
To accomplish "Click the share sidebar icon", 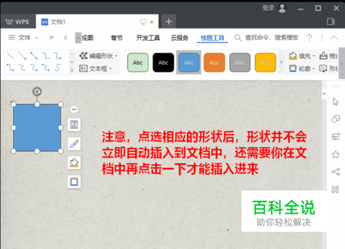I will click(335, 172).
